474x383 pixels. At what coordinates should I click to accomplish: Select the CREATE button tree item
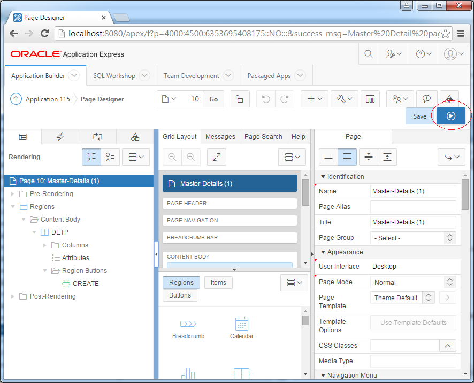click(86, 284)
